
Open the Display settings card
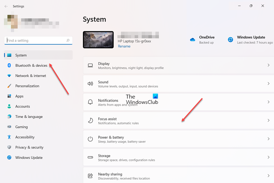tap(178, 65)
